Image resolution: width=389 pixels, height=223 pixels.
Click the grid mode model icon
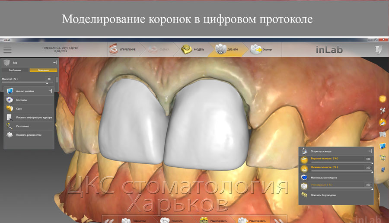click(x=10, y=135)
